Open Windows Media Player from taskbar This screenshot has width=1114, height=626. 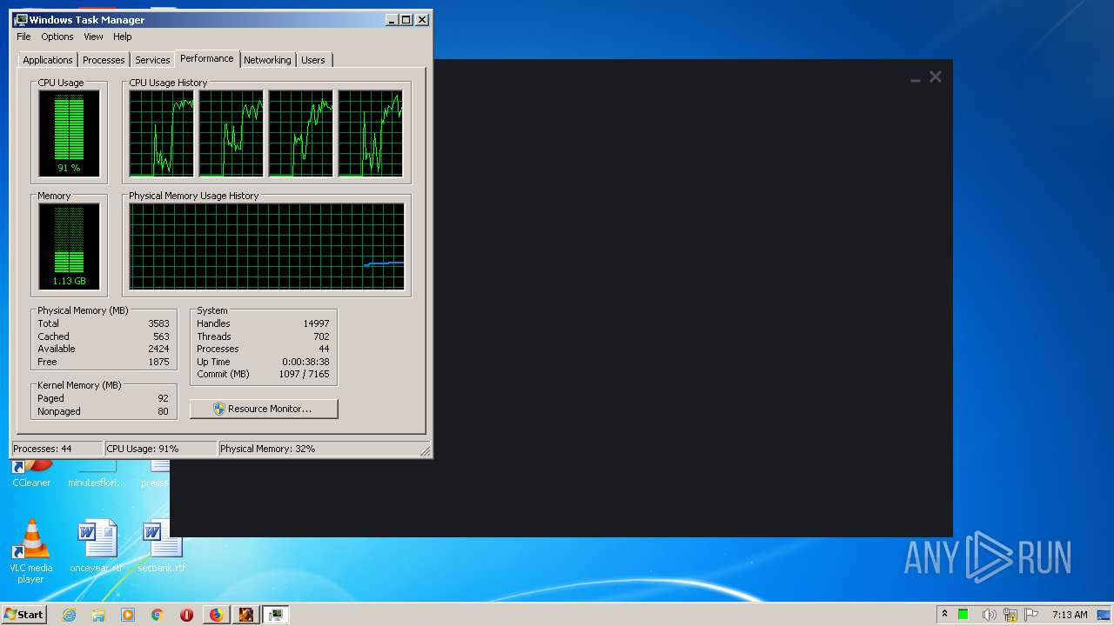tap(128, 615)
